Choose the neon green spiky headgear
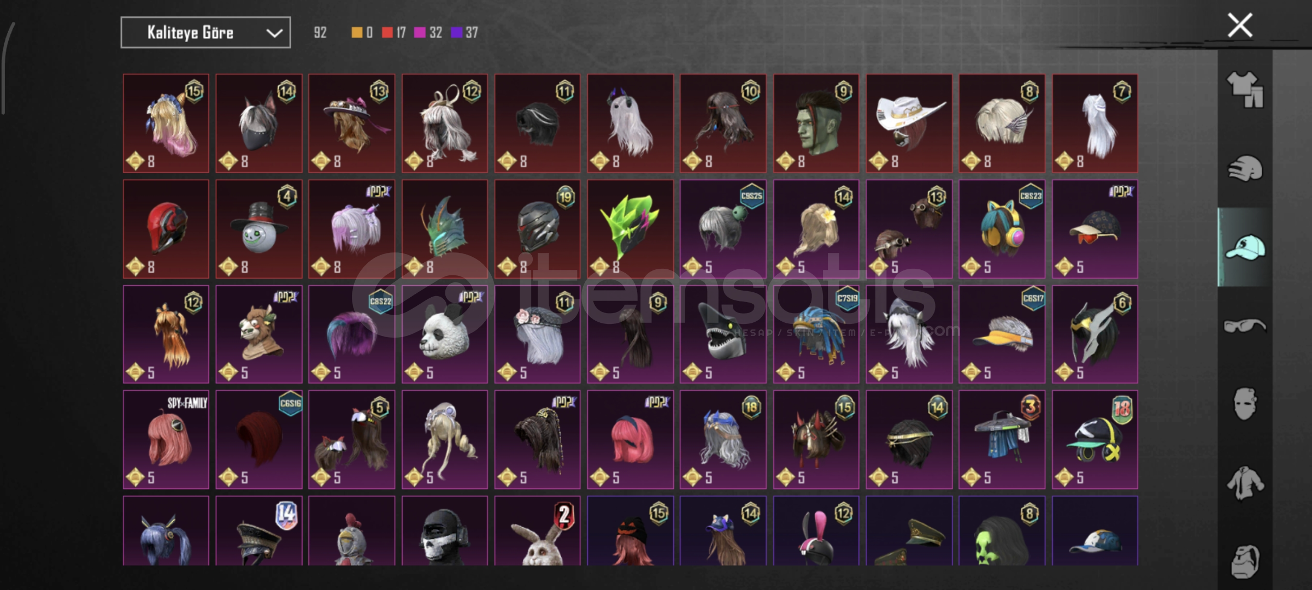 pos(631,229)
